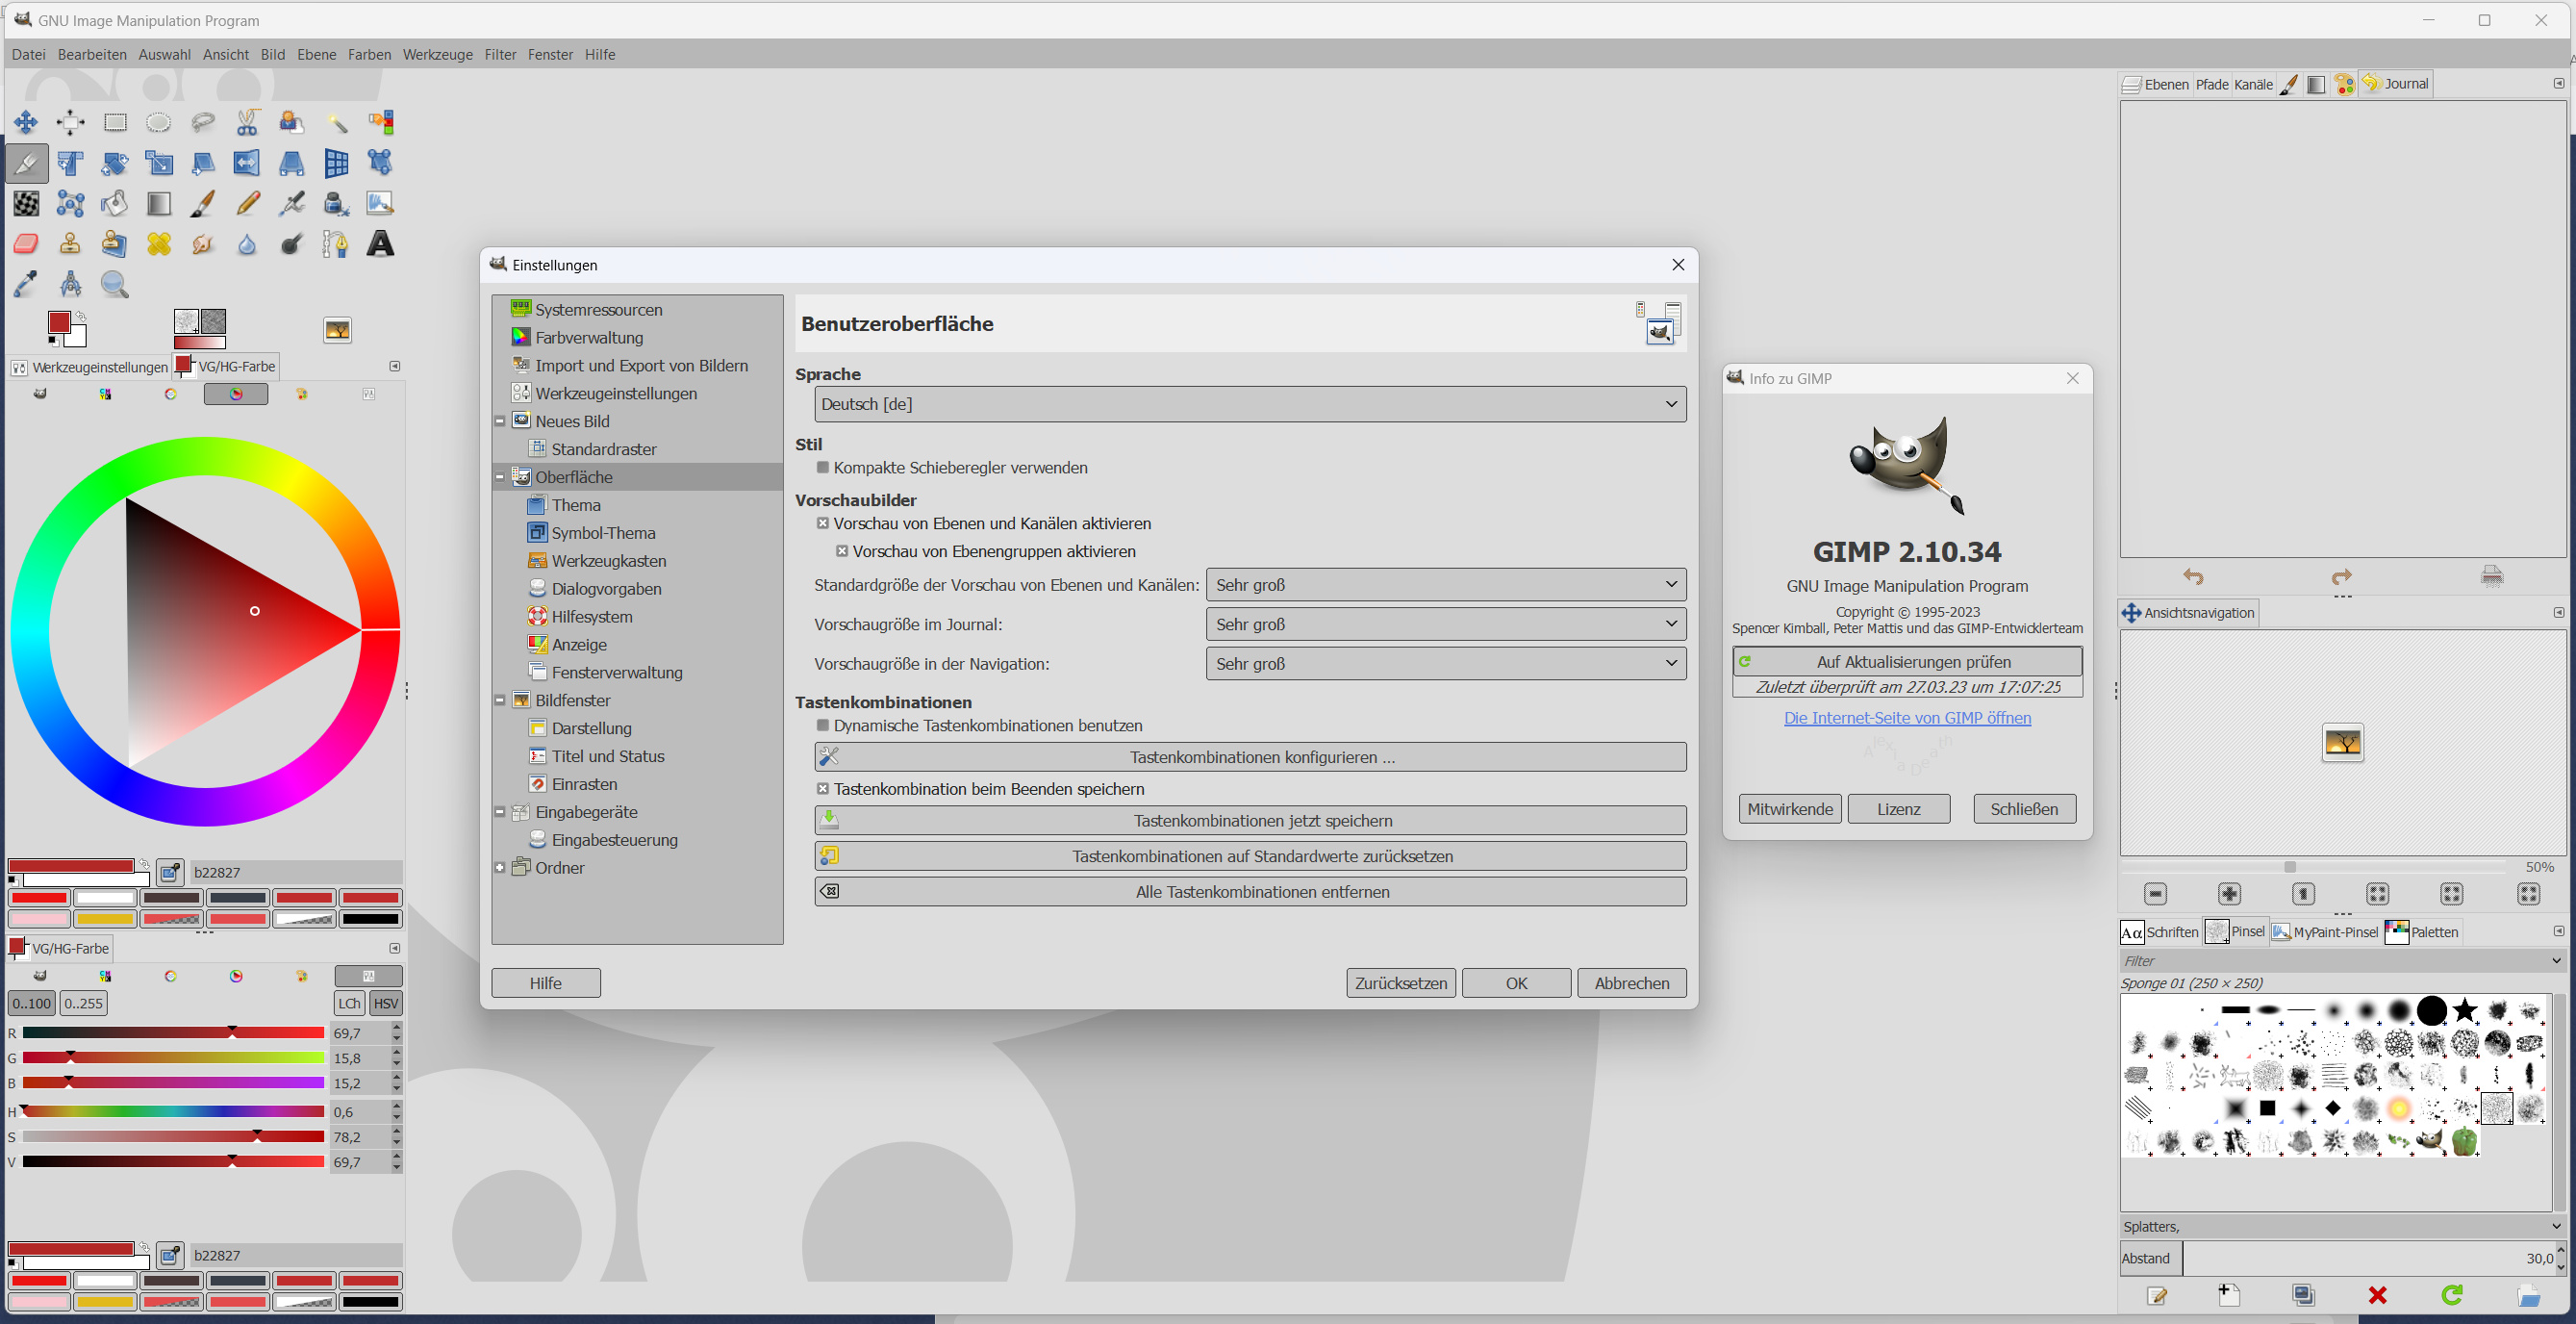Choose the Rectangle Select tool
Screen dimensions: 2576x1324
115,123
